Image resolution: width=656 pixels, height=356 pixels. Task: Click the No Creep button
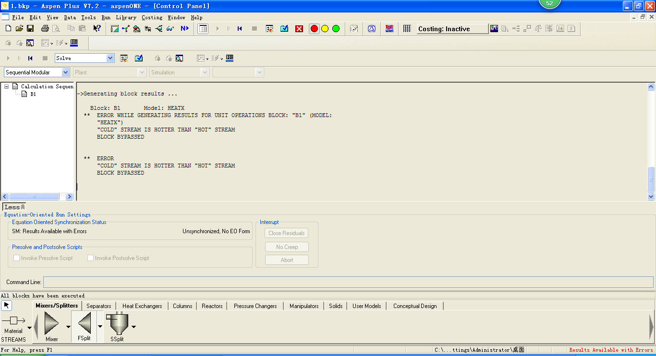[287, 247]
